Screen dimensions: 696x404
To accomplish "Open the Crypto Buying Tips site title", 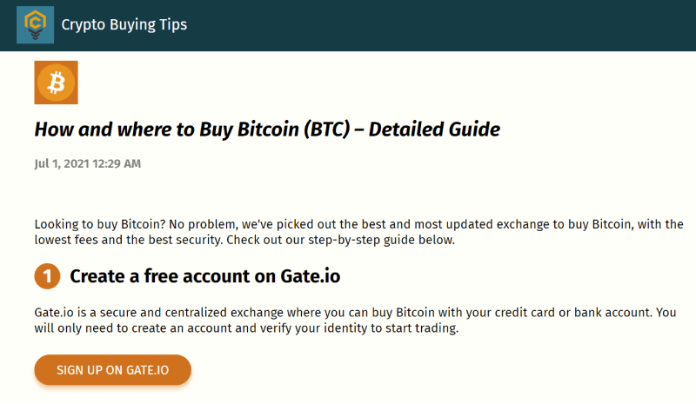I will click(124, 24).
